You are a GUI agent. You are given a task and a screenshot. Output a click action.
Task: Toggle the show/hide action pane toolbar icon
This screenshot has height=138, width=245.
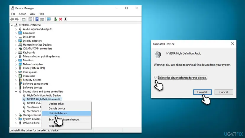pos(42,19)
